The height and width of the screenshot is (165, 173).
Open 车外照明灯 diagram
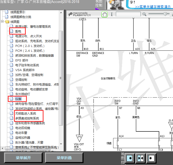(23, 94)
